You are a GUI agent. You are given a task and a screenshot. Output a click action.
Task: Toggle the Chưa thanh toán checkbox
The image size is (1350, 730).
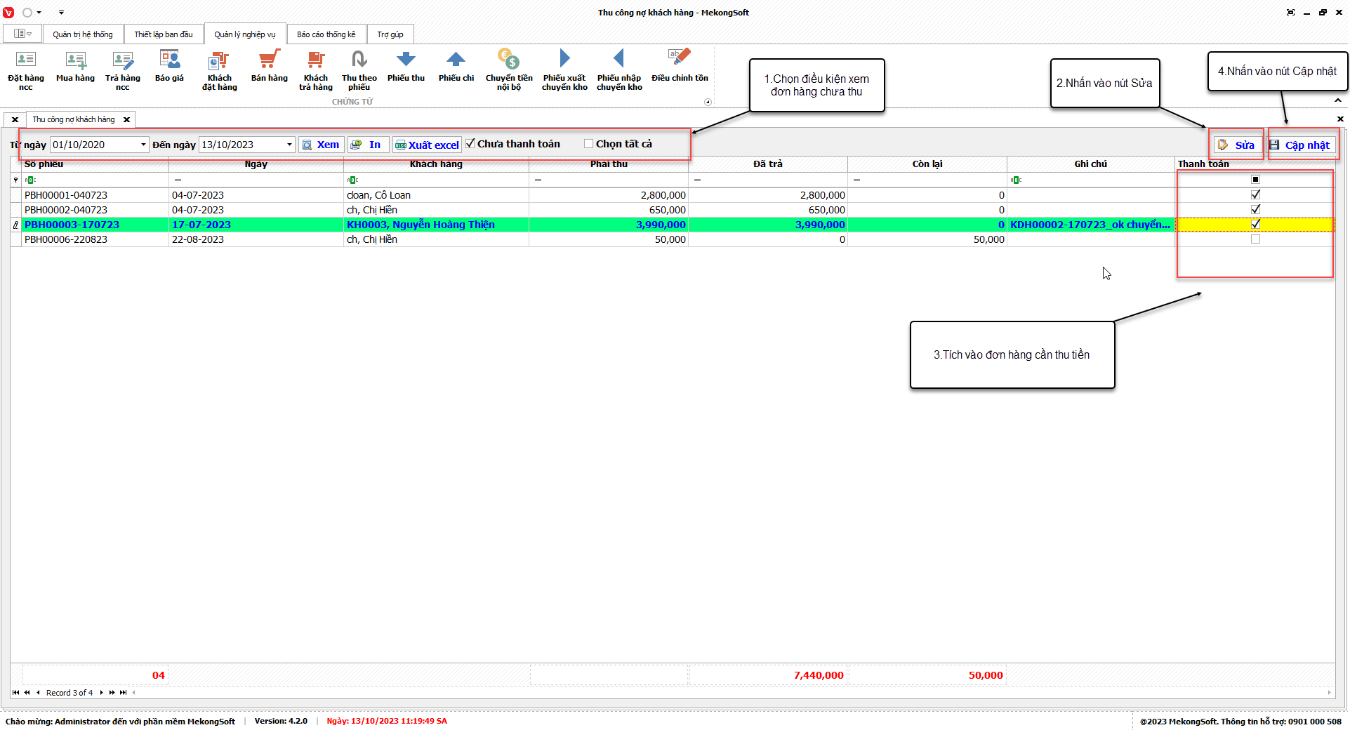[470, 144]
